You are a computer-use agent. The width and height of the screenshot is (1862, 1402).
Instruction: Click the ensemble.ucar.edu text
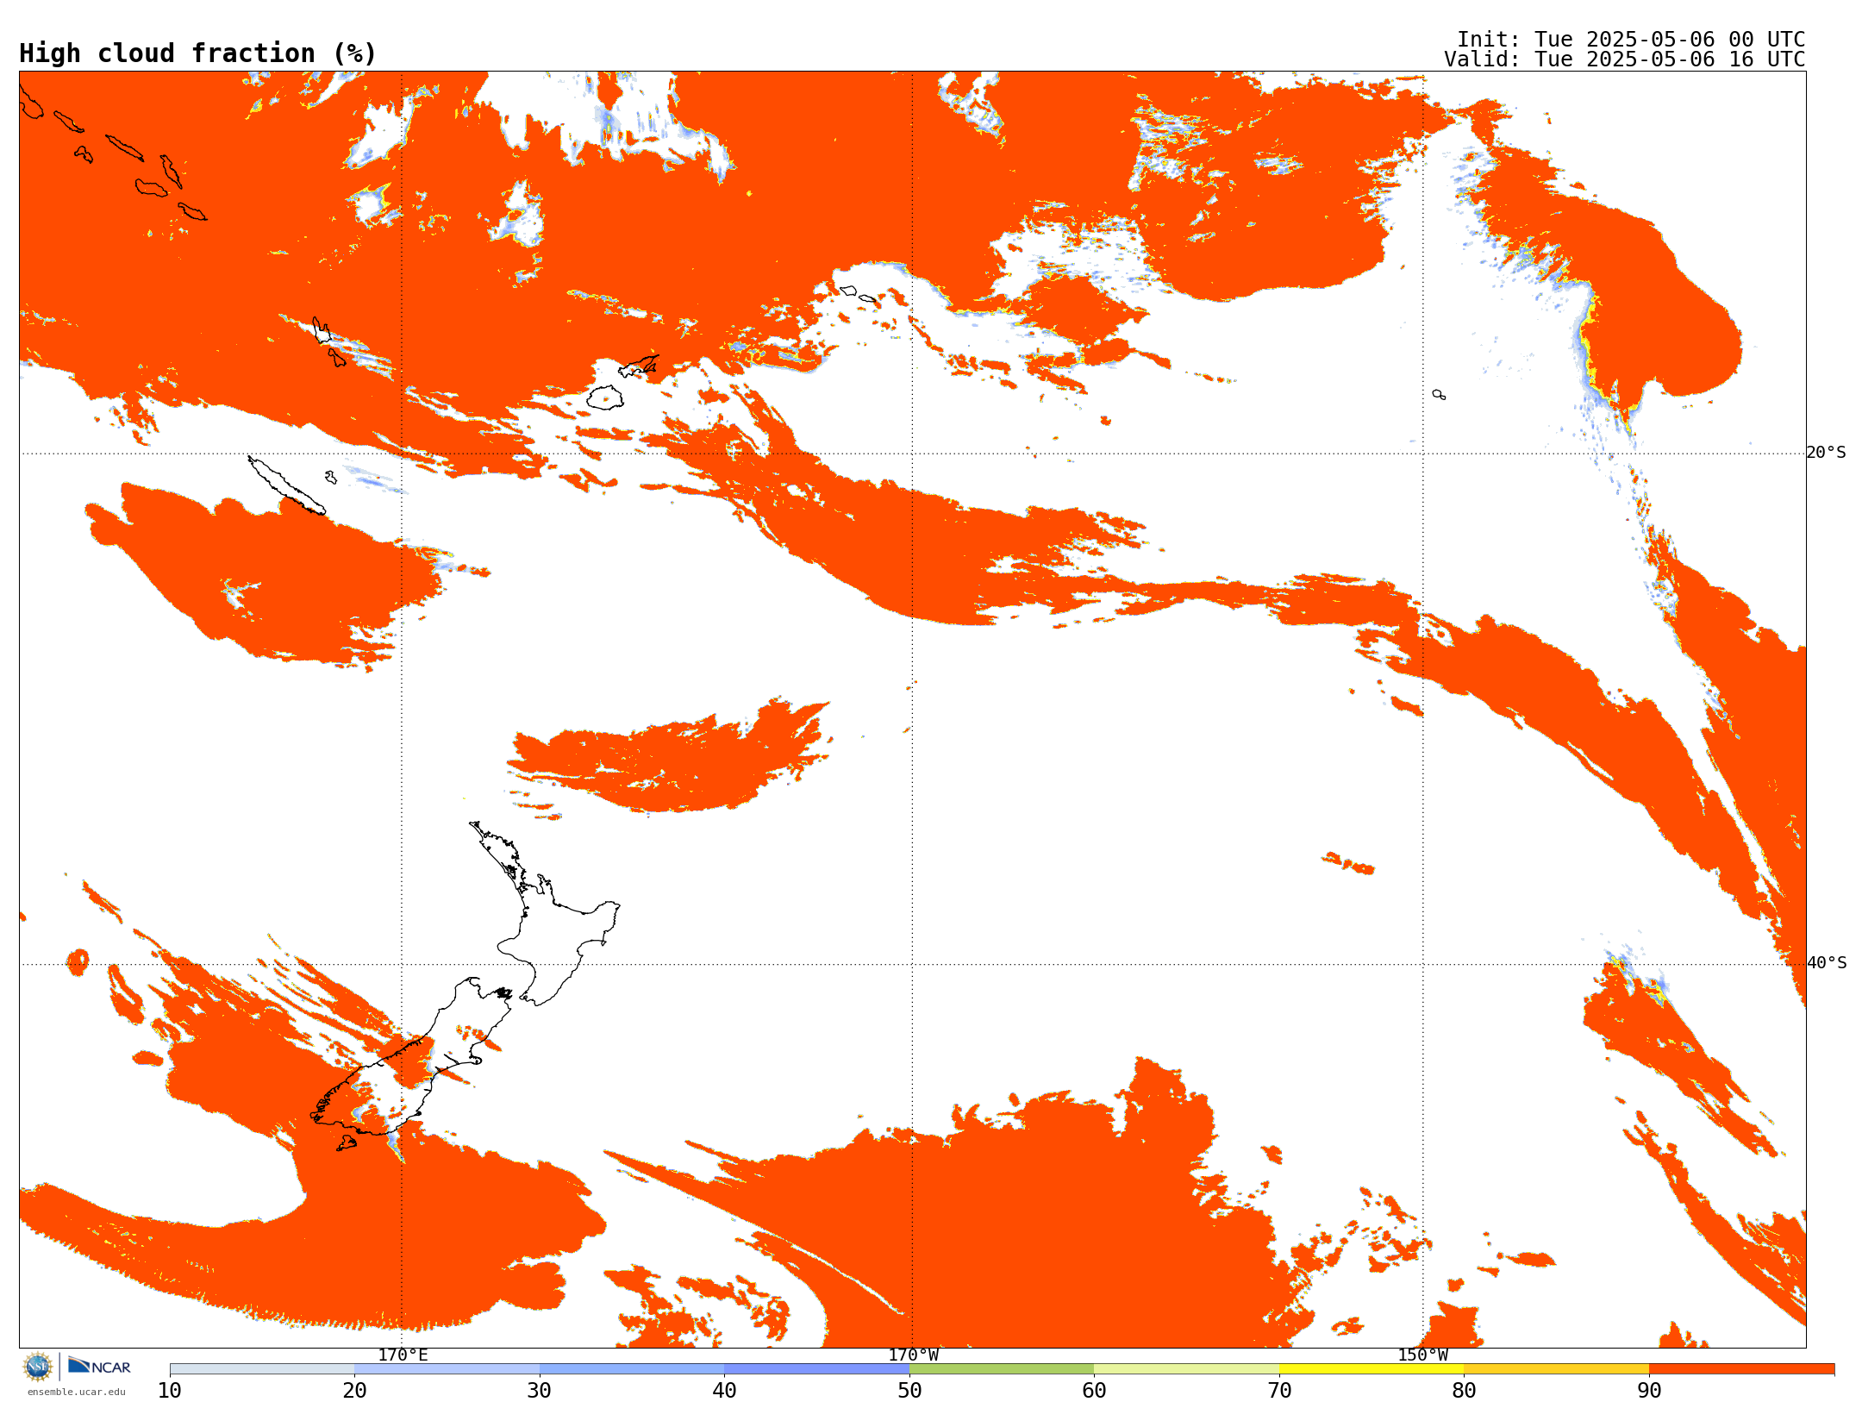[76, 1392]
